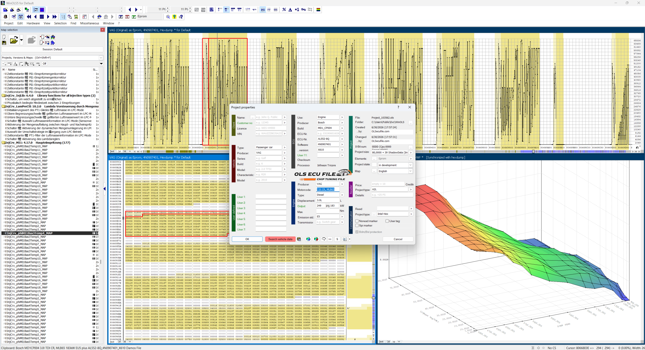Screen dimensions: 645x350
Task: Toggle the 255 decimal display button
Action: [x=263, y=10]
